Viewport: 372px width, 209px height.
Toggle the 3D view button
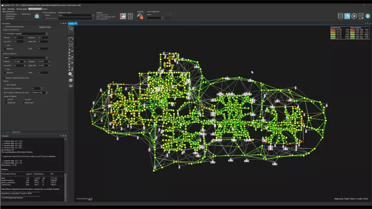pos(71,86)
